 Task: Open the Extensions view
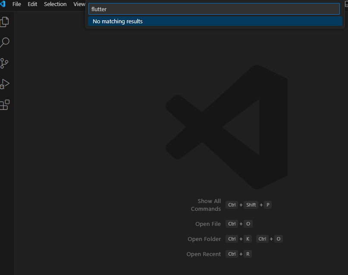pyautogui.click(x=5, y=105)
